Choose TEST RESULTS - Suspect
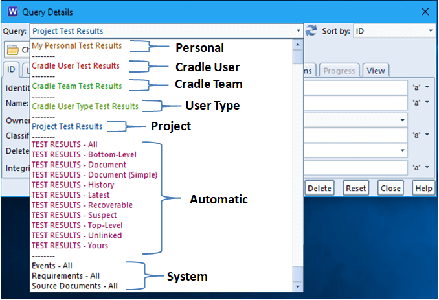Viewport: 439px width, 300px height. [74, 215]
